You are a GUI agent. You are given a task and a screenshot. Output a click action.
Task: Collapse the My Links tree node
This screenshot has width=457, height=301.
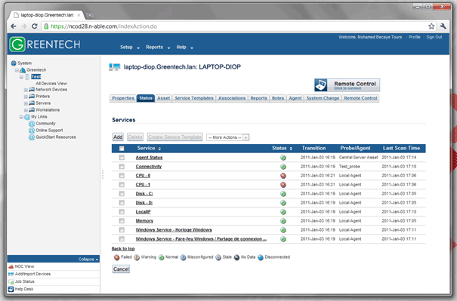click(x=21, y=118)
